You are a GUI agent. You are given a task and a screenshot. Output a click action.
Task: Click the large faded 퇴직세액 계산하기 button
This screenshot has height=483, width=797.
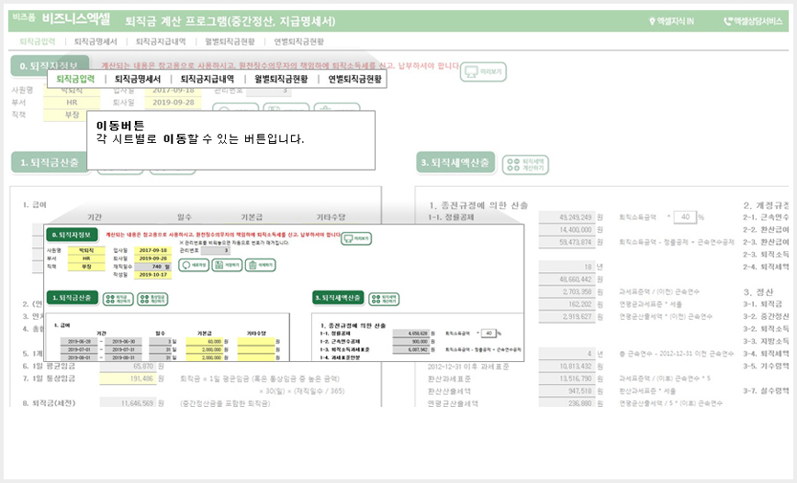coord(525,165)
